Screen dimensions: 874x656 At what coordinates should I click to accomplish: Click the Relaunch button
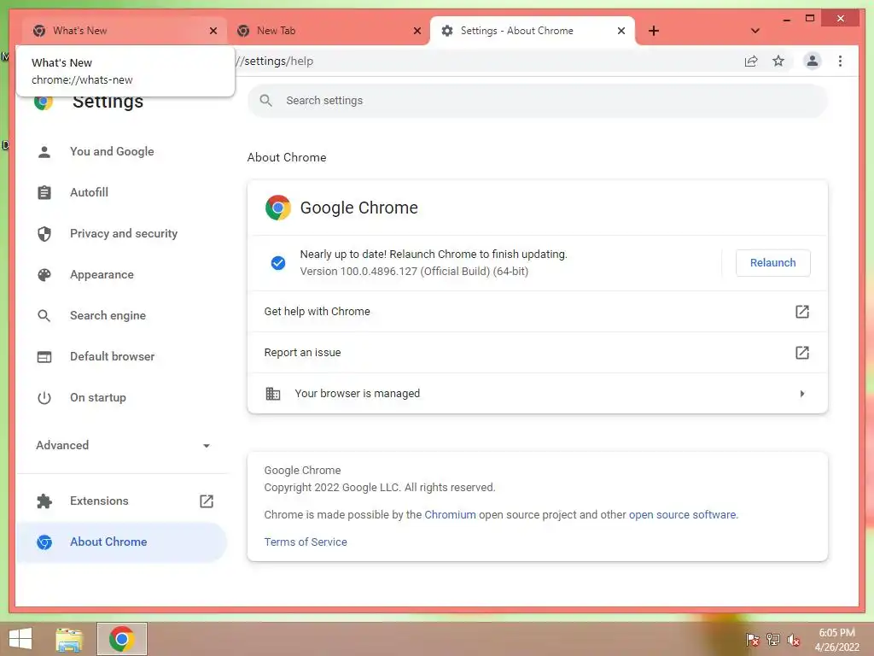click(772, 263)
